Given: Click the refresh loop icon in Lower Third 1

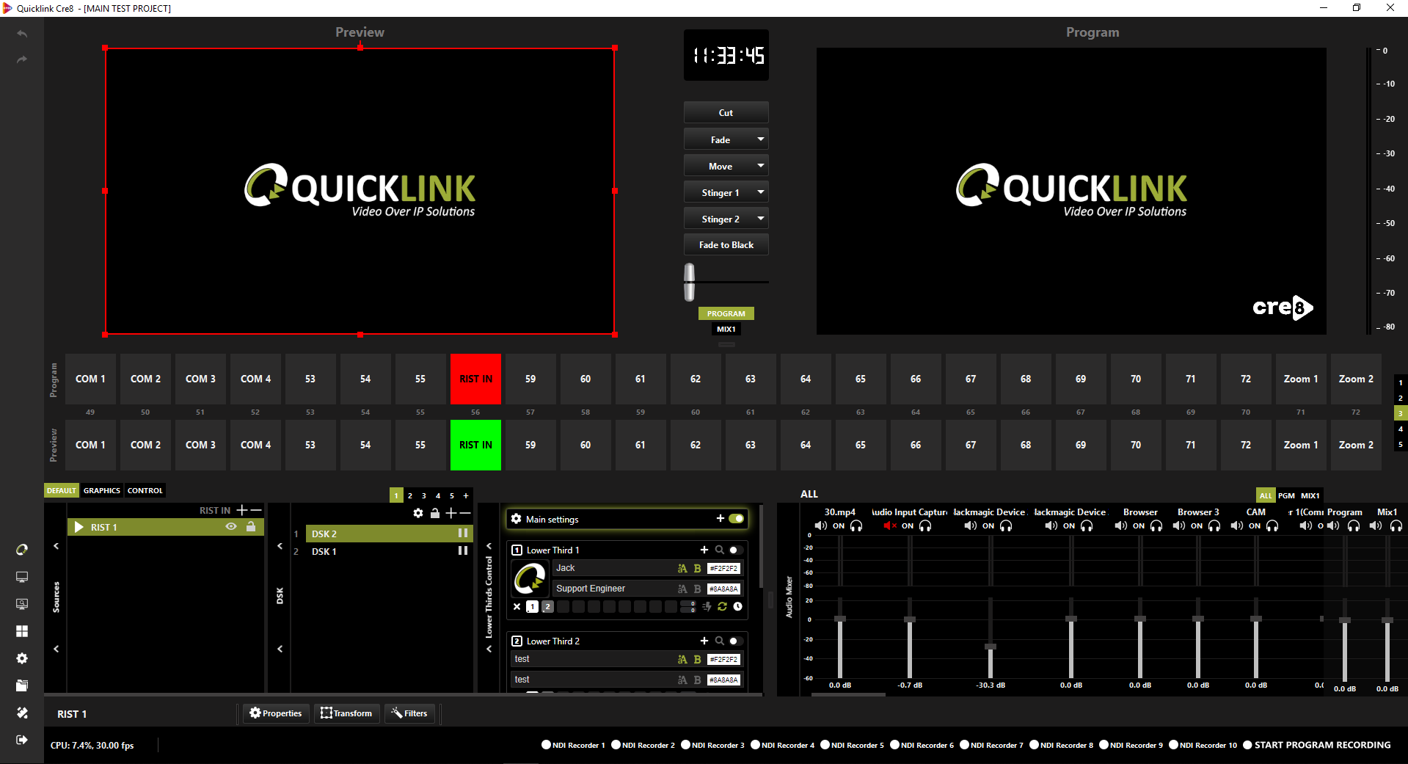Looking at the screenshot, I should click(x=723, y=607).
